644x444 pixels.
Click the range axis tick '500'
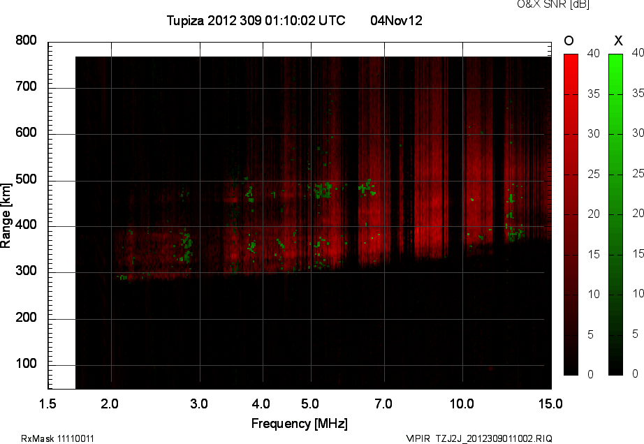pyautogui.click(x=26, y=179)
